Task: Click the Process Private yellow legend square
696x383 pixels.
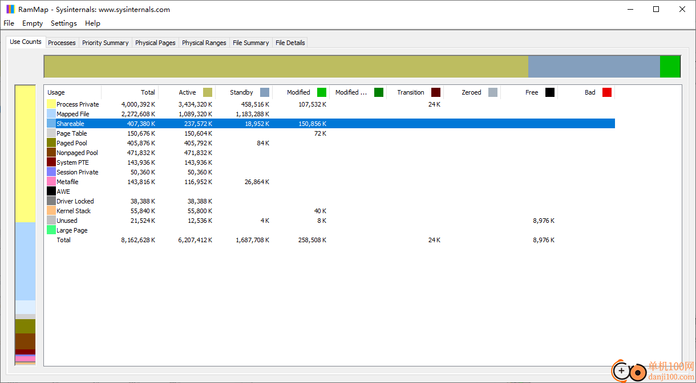Action: (x=51, y=104)
